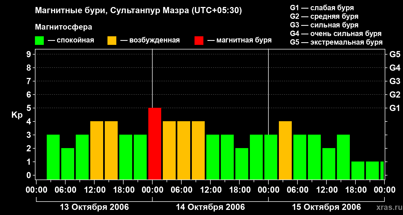Select the red Kp 5 storm bar
403x215 pixels.
pos(155,144)
